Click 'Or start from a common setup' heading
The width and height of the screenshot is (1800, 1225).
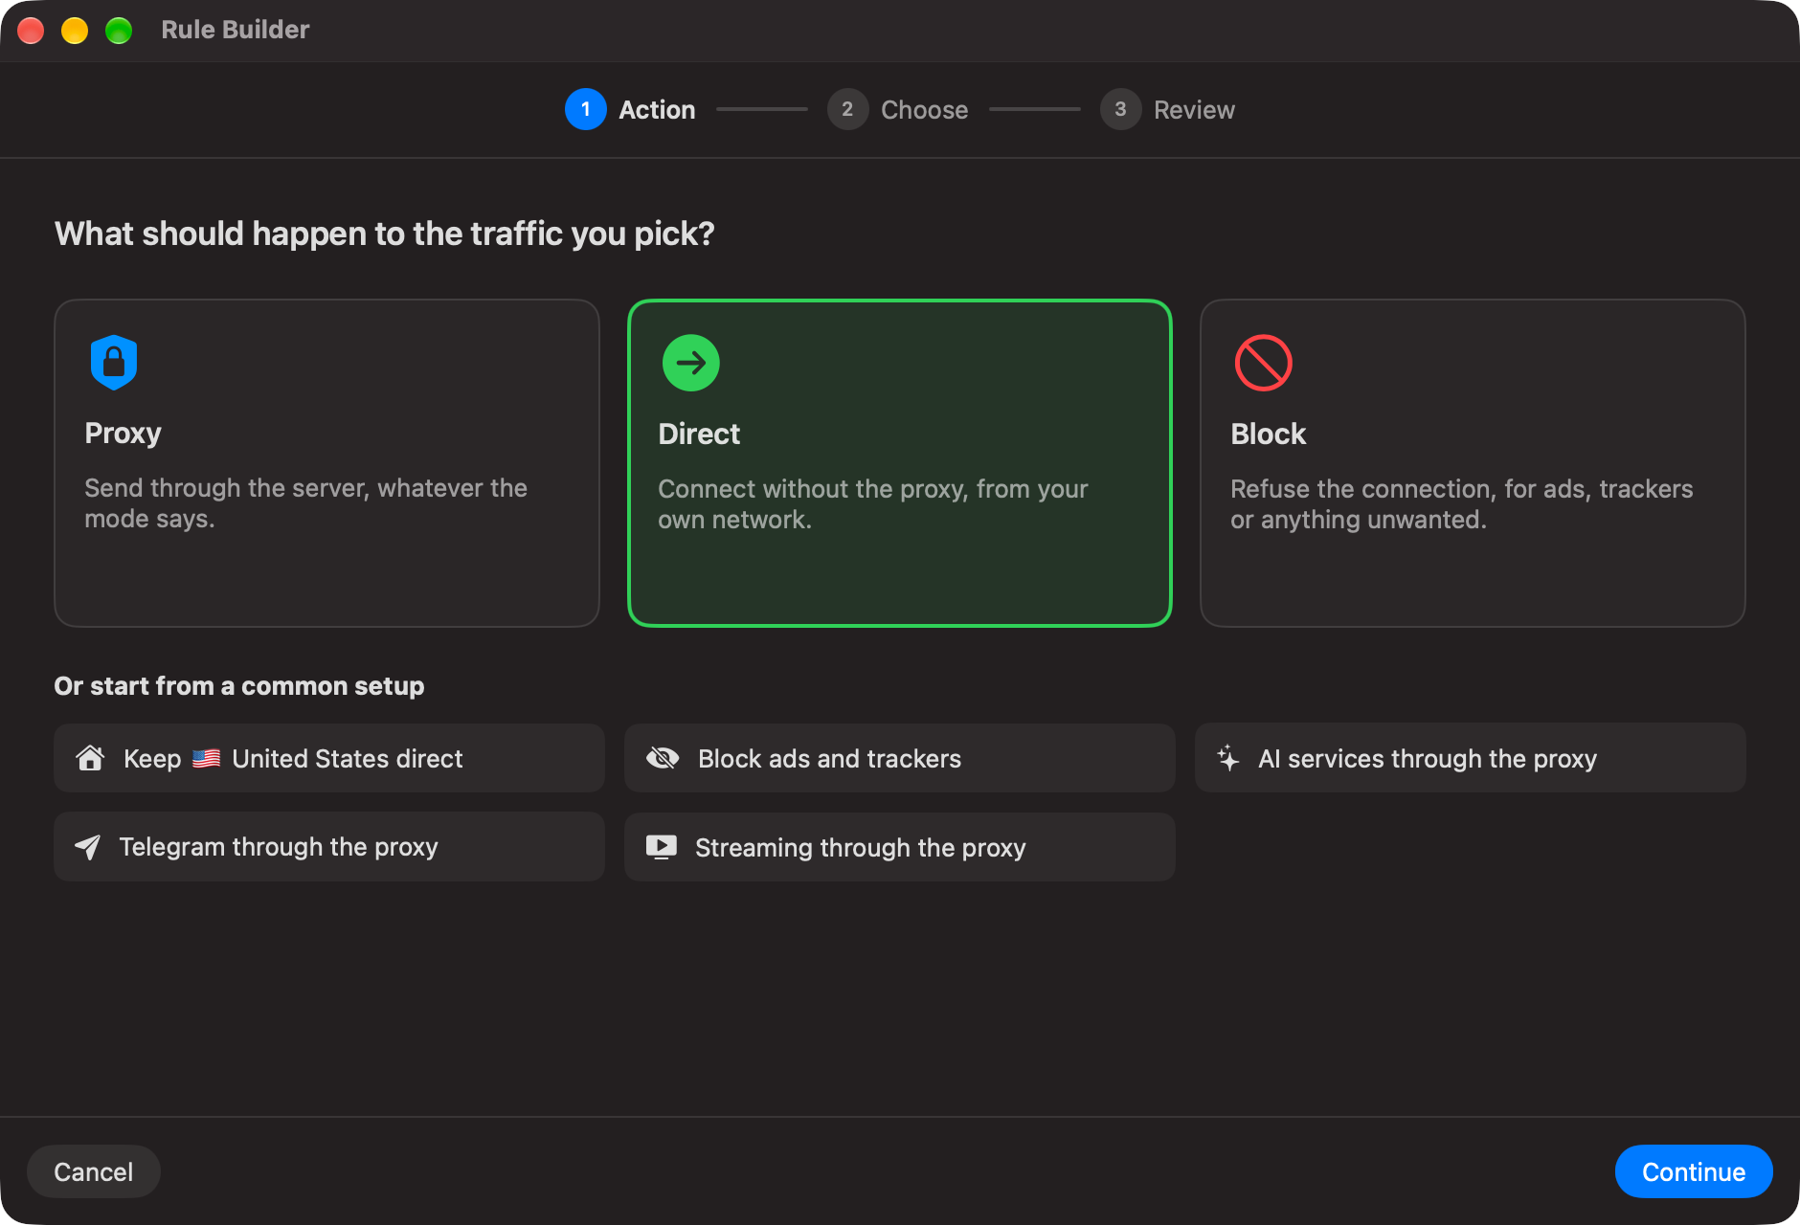pyautogui.click(x=239, y=686)
